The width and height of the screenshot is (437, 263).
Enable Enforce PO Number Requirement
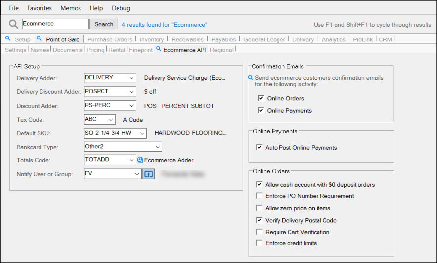click(x=259, y=196)
